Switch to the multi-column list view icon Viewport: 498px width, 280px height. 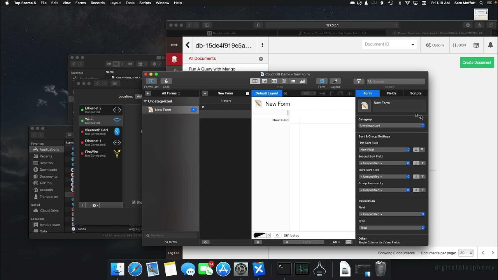point(255,81)
